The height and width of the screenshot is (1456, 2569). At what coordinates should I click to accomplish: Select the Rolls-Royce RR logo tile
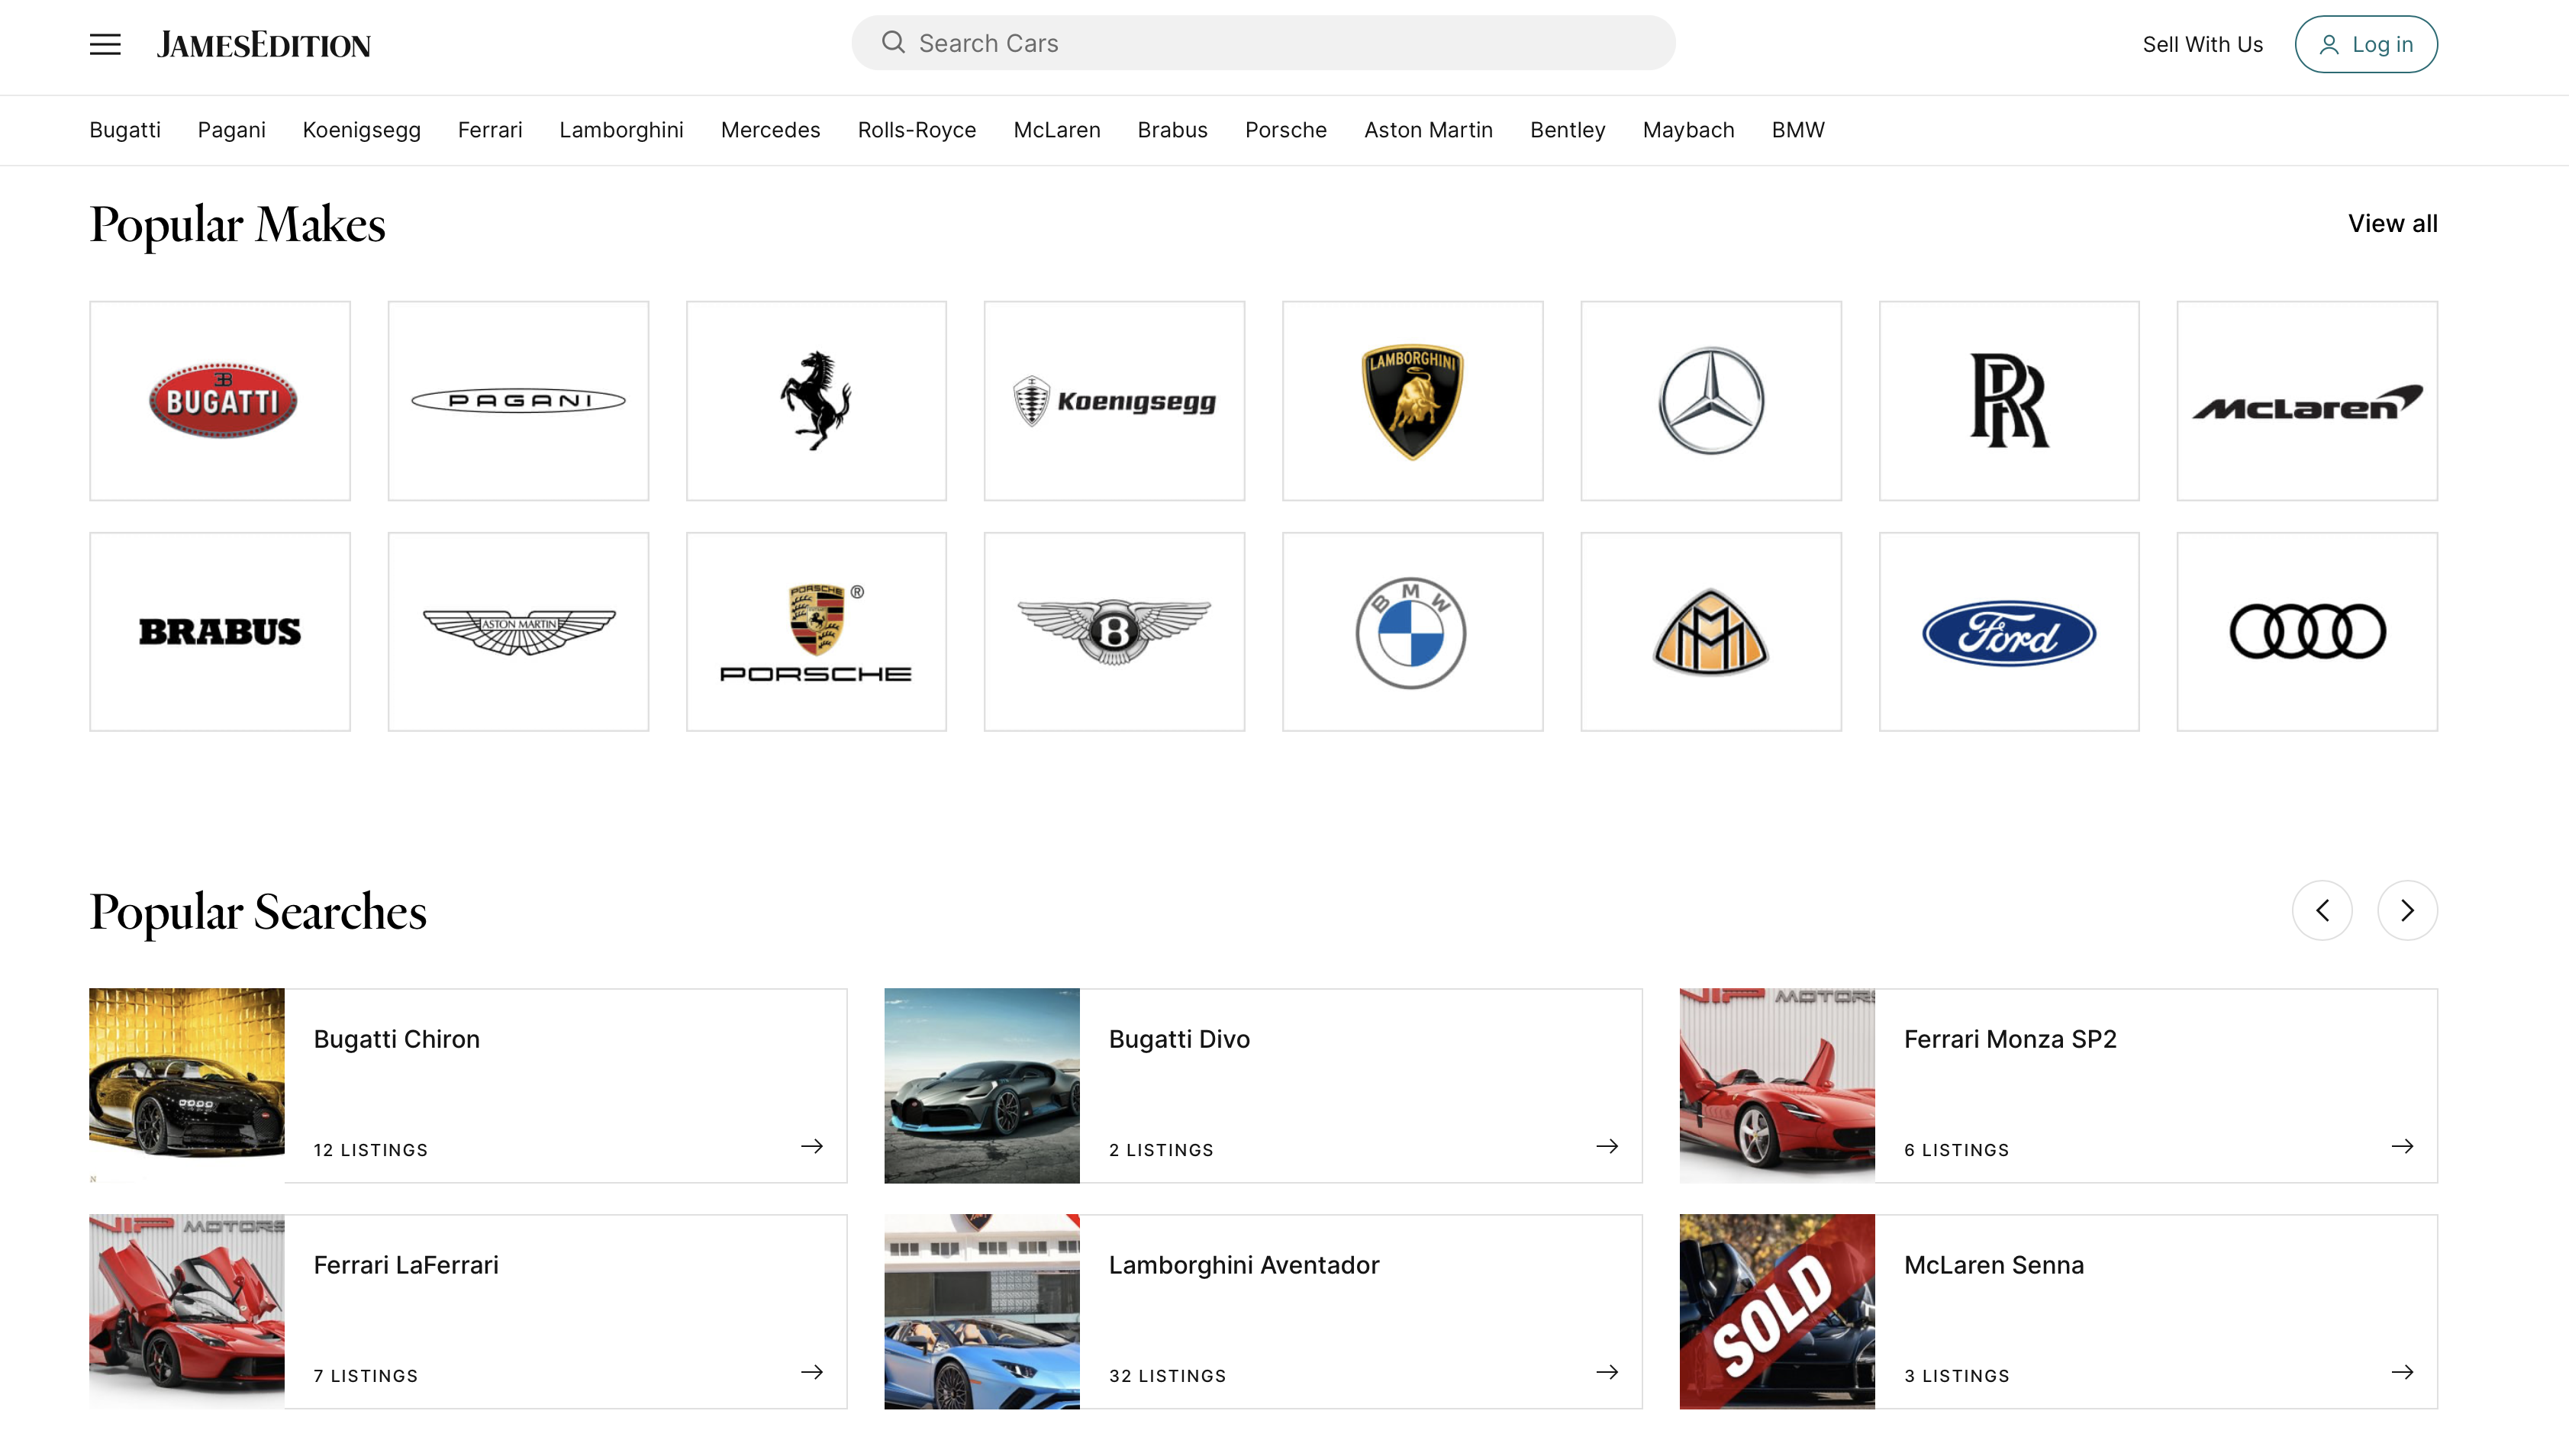[x=2009, y=400]
